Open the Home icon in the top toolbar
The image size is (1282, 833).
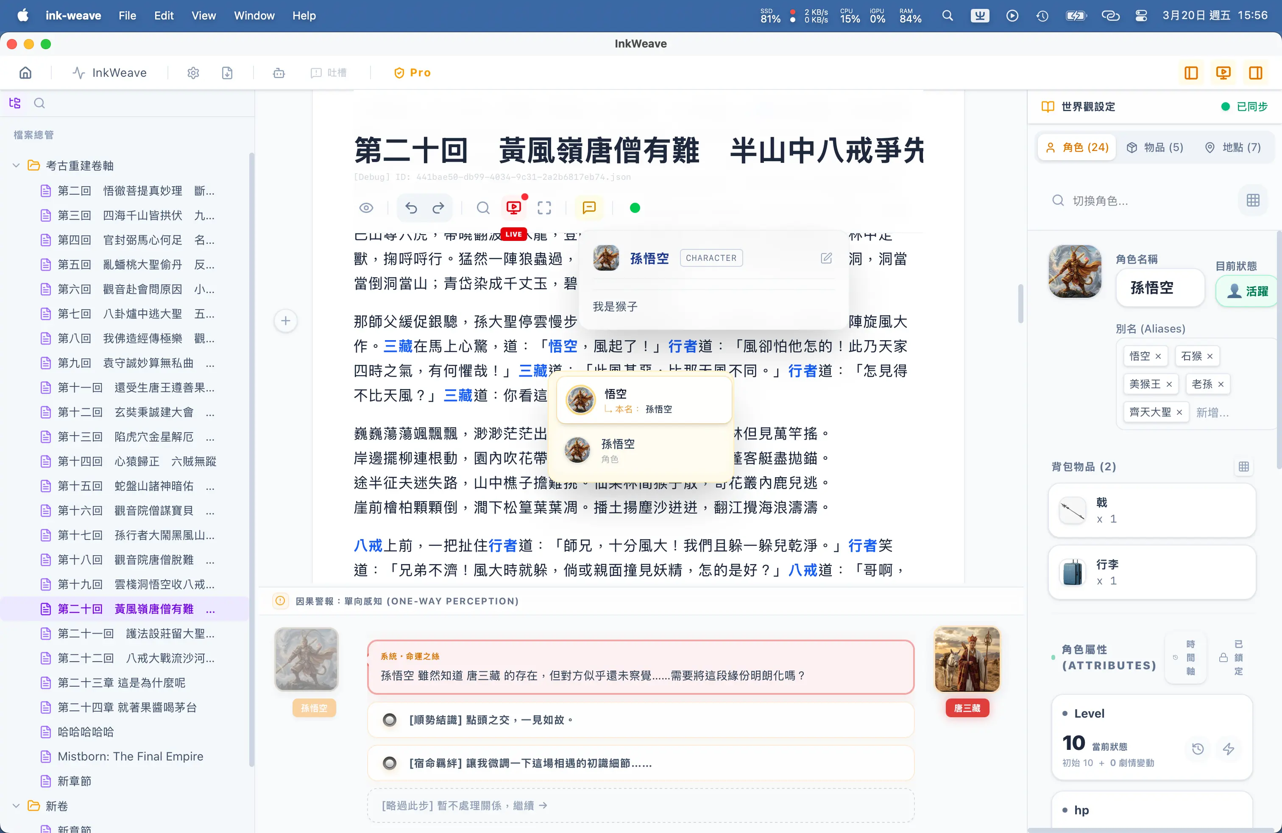25,73
